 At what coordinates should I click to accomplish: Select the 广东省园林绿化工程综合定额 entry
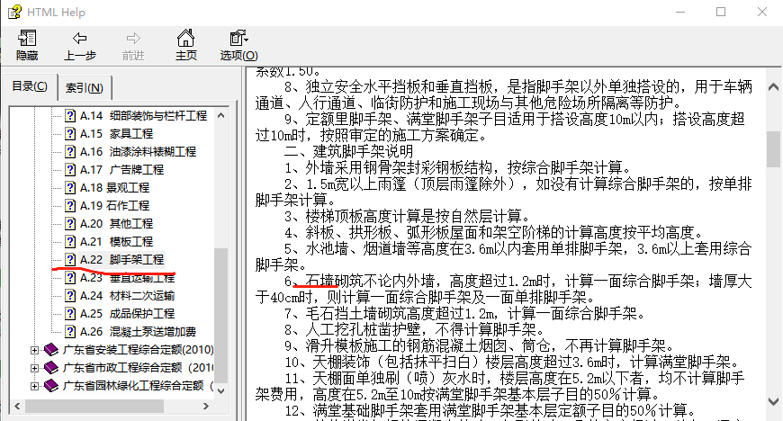(138, 386)
